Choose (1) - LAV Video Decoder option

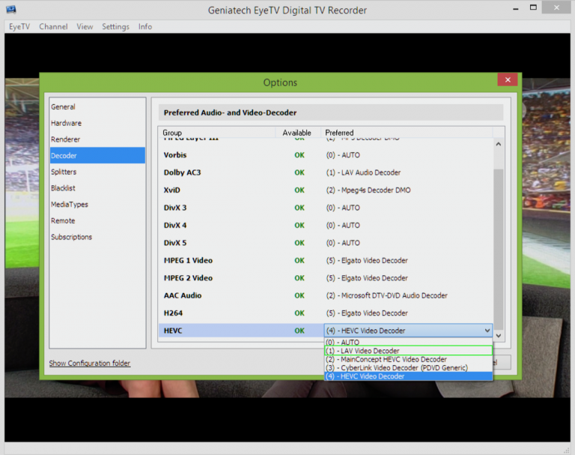pyautogui.click(x=408, y=351)
